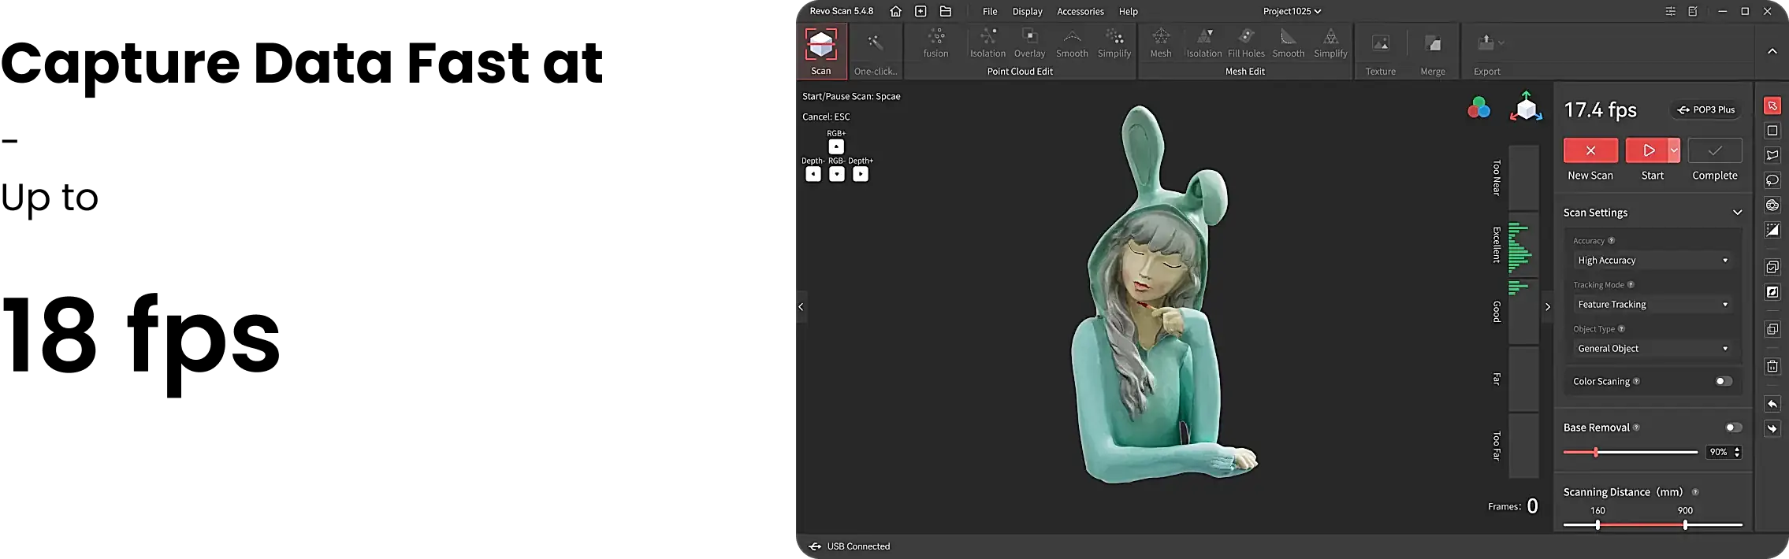This screenshot has height=559, width=1789.
Task: Click the Scan tool icon
Action: point(820,45)
